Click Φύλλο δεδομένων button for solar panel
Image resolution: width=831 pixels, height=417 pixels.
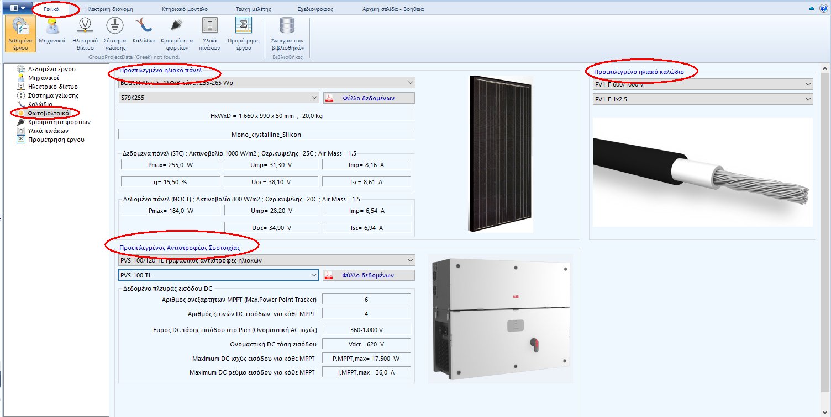[369, 98]
